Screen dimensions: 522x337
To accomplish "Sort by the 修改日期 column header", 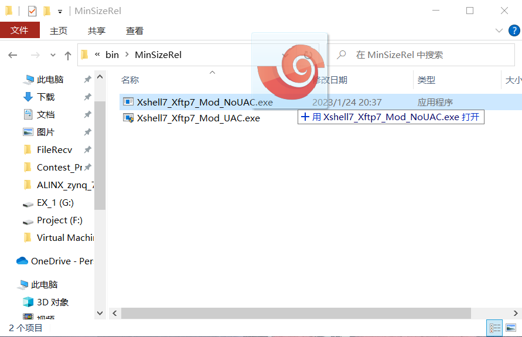I will pos(330,80).
